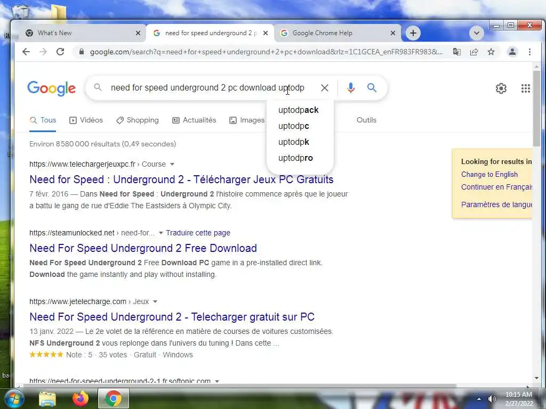The image size is (546, 409).
Task: Launch Firefox from the taskbar
Action: (x=81, y=399)
